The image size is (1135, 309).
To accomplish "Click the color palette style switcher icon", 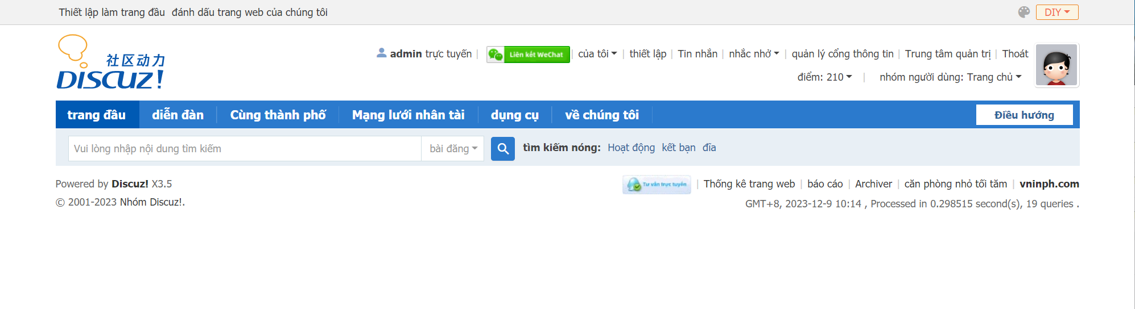I will pyautogui.click(x=1023, y=12).
